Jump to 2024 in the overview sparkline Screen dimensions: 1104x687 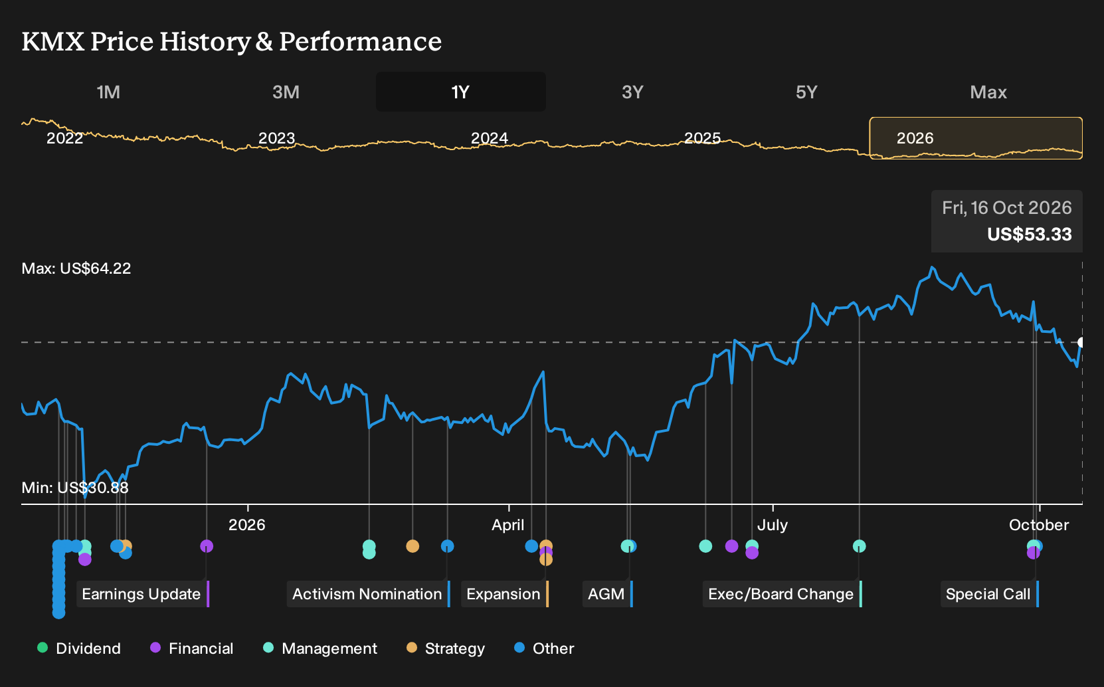[489, 138]
